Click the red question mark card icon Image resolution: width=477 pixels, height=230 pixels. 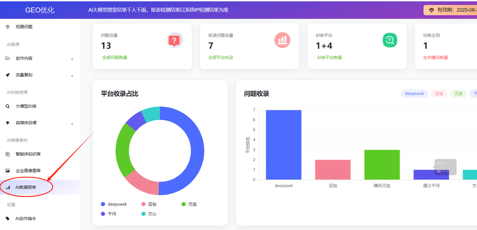(175, 40)
